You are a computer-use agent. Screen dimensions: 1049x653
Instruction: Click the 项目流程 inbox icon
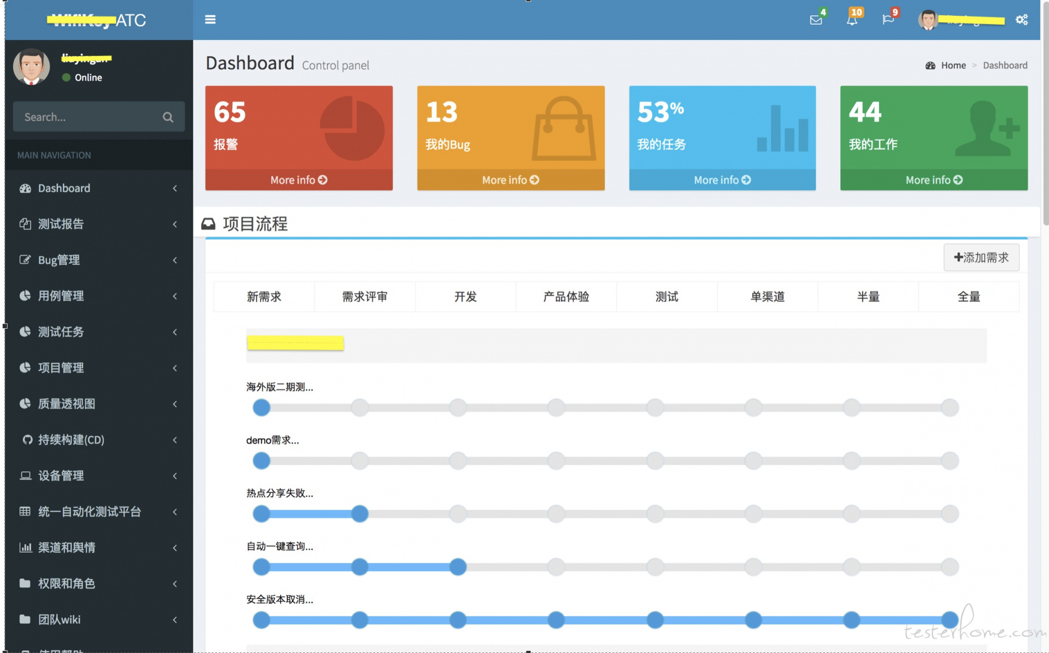[x=208, y=224]
